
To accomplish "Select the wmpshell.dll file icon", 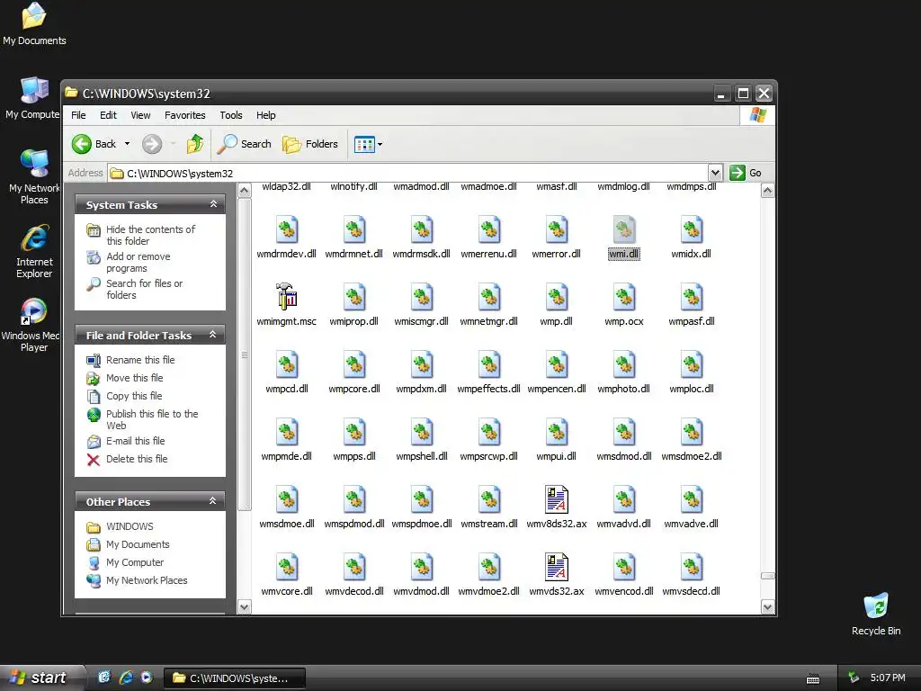I will click(x=422, y=431).
